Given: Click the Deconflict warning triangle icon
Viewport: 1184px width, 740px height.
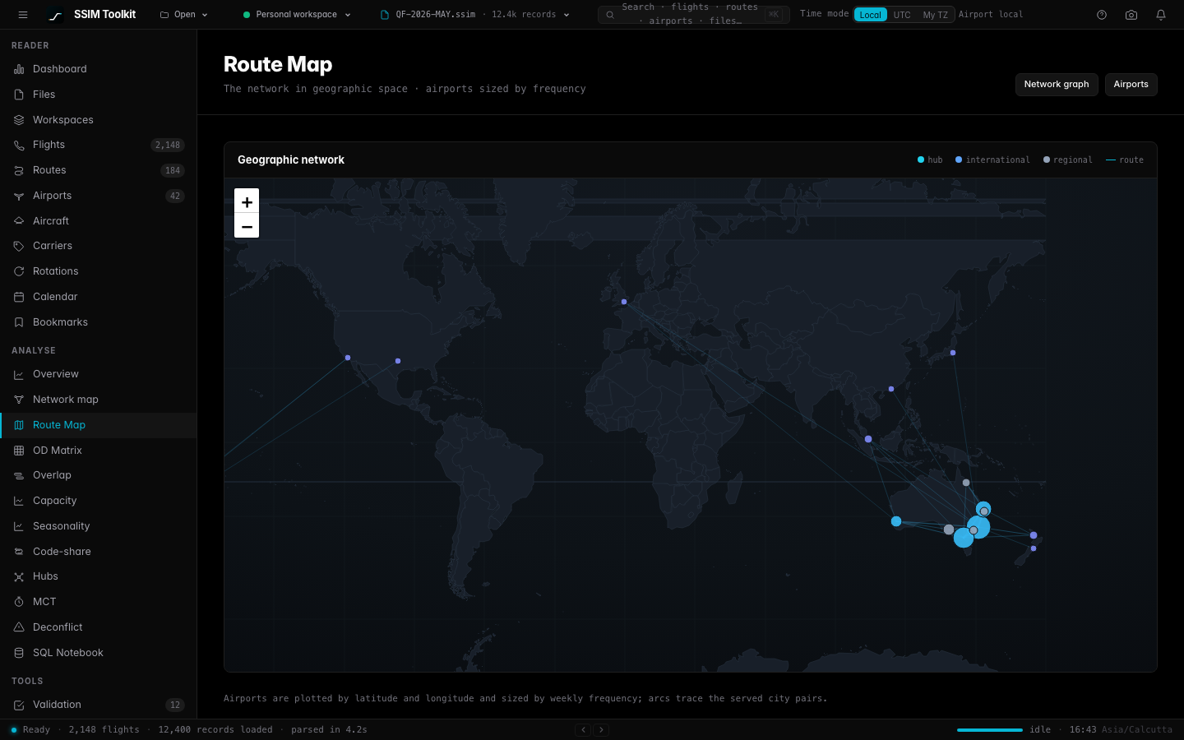Looking at the screenshot, I should point(19,627).
